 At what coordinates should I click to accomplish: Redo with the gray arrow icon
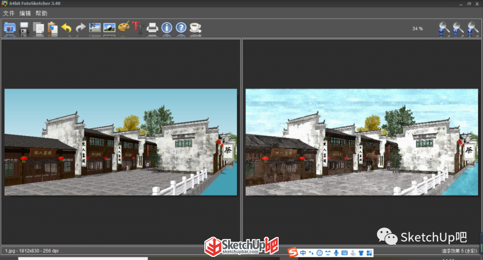pyautogui.click(x=80, y=28)
